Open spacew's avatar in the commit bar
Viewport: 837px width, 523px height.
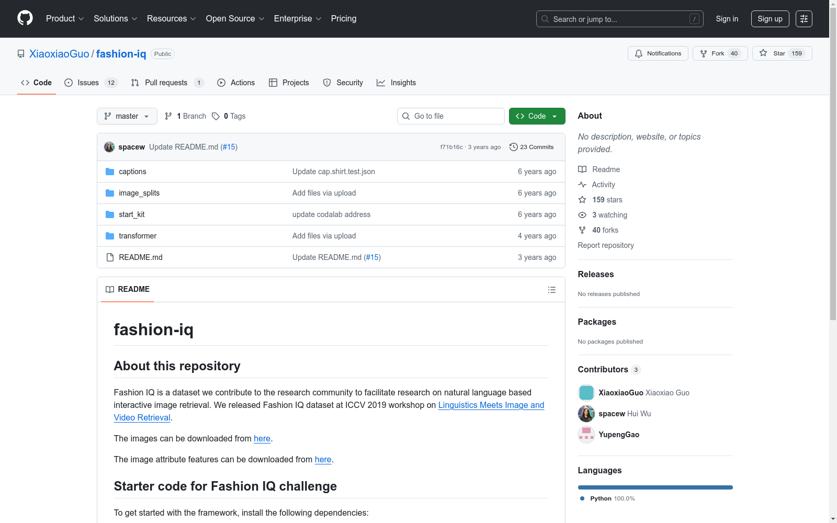[x=109, y=147]
